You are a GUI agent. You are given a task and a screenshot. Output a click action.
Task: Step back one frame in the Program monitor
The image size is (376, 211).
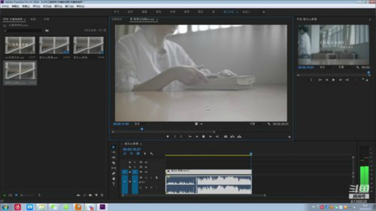pos(326,80)
